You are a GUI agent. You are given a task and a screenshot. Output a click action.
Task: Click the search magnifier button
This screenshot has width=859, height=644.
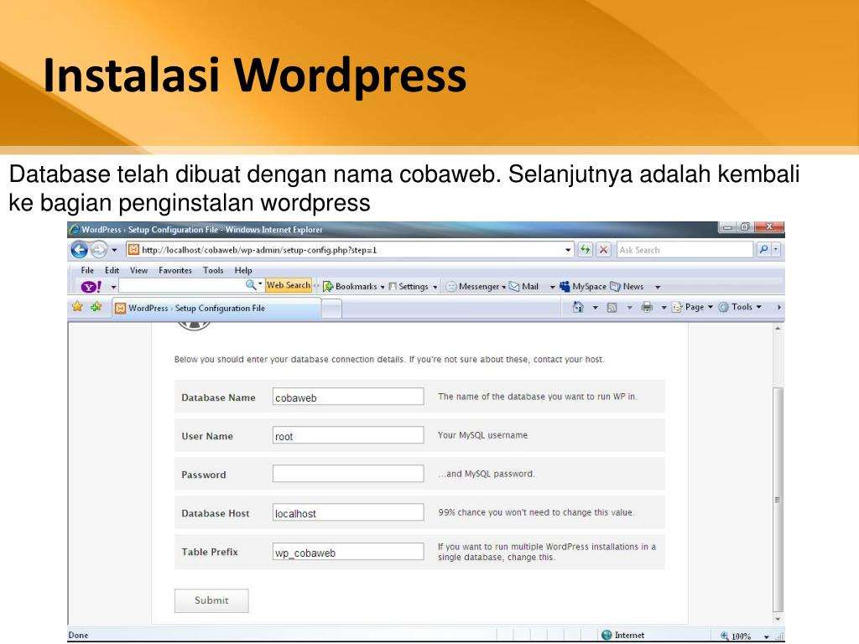(763, 250)
